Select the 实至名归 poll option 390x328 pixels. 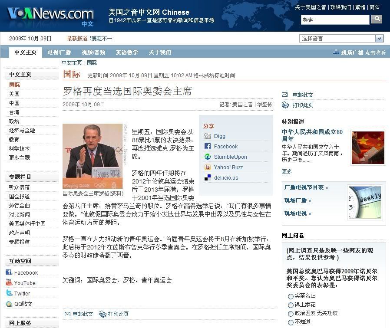291,296
